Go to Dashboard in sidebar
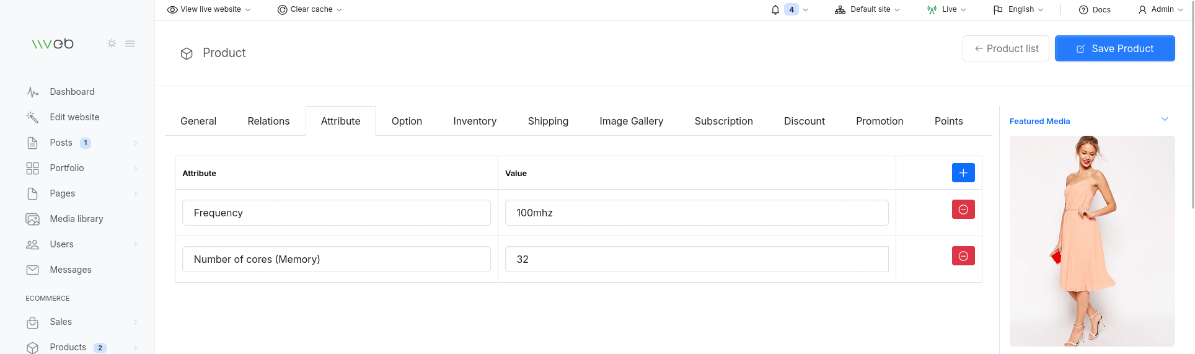This screenshot has height=354, width=1195. click(72, 92)
